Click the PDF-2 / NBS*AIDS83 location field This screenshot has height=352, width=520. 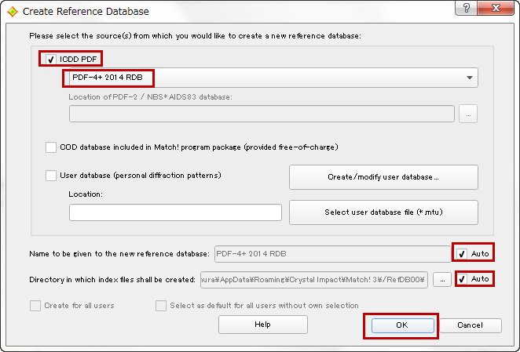tap(262, 114)
